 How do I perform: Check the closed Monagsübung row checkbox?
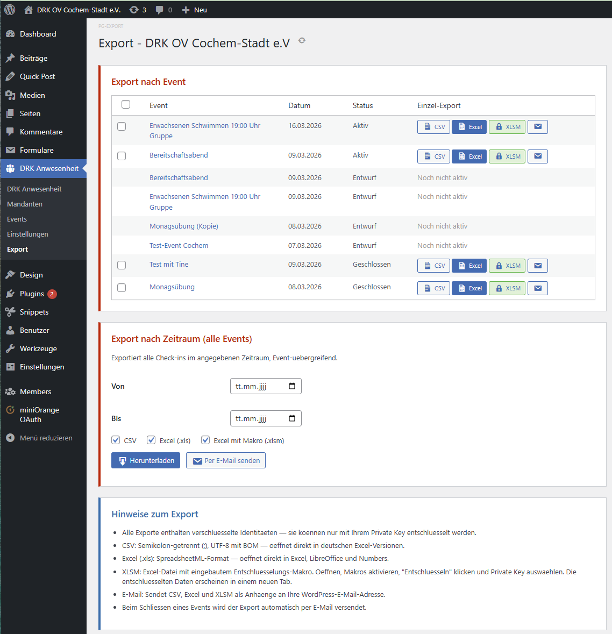122,288
